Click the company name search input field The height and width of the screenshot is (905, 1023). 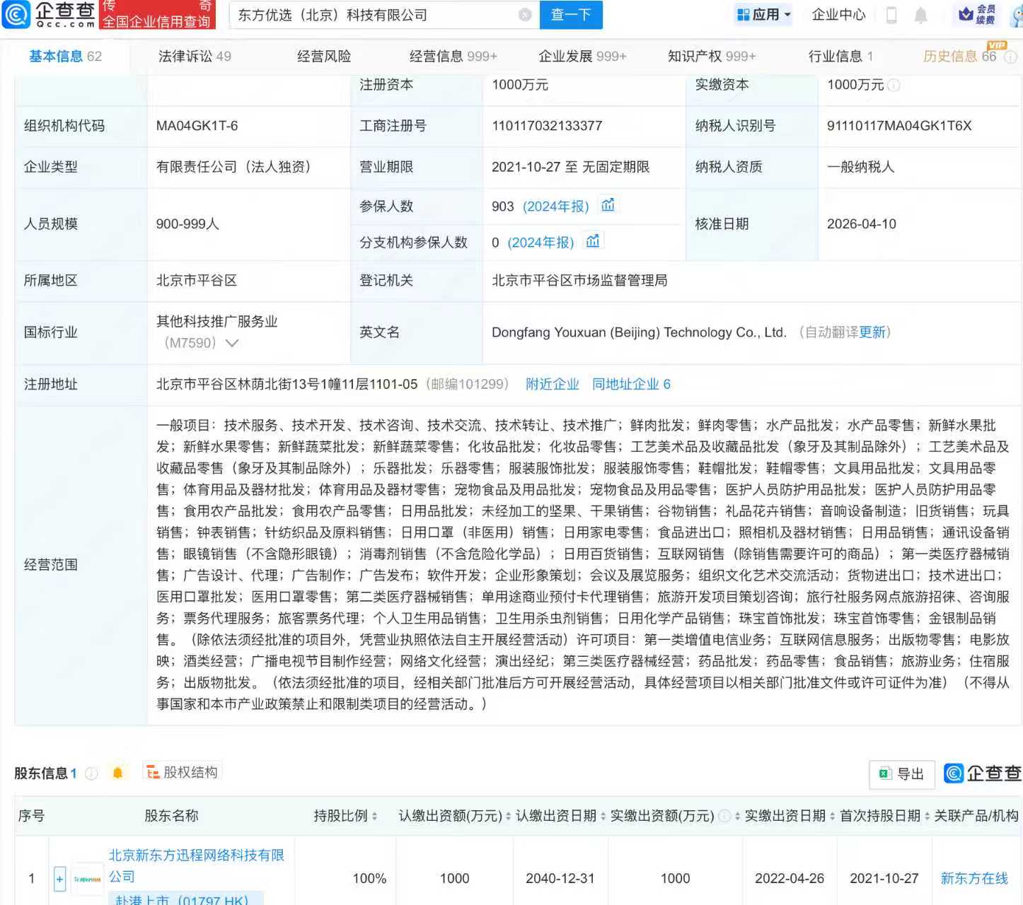coord(375,15)
